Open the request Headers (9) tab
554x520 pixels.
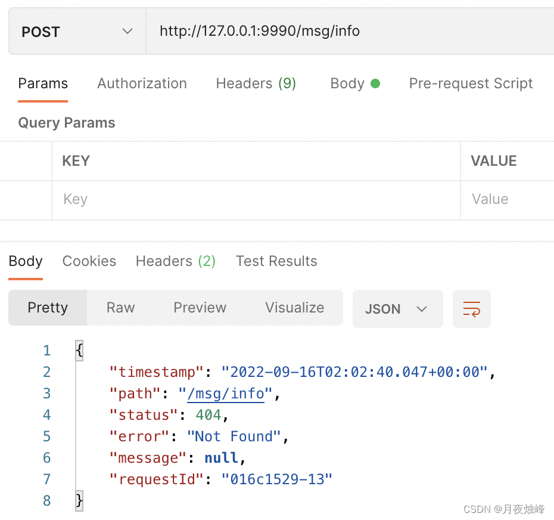[256, 83]
